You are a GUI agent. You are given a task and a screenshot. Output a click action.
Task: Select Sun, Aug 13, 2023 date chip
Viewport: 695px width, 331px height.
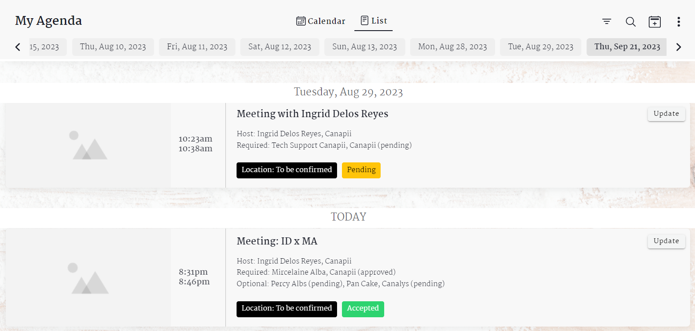coord(365,47)
